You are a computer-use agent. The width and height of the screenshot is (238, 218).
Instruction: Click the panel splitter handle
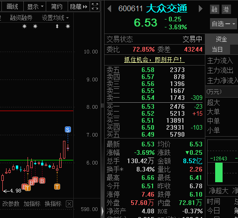pos(102,106)
